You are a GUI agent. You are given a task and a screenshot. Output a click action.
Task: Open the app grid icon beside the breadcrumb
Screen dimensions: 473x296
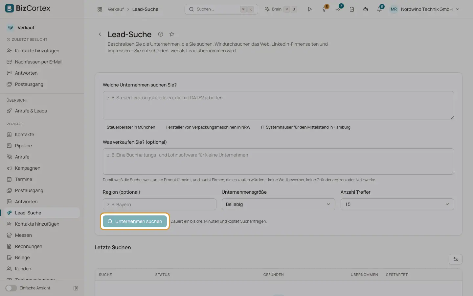coord(100,9)
